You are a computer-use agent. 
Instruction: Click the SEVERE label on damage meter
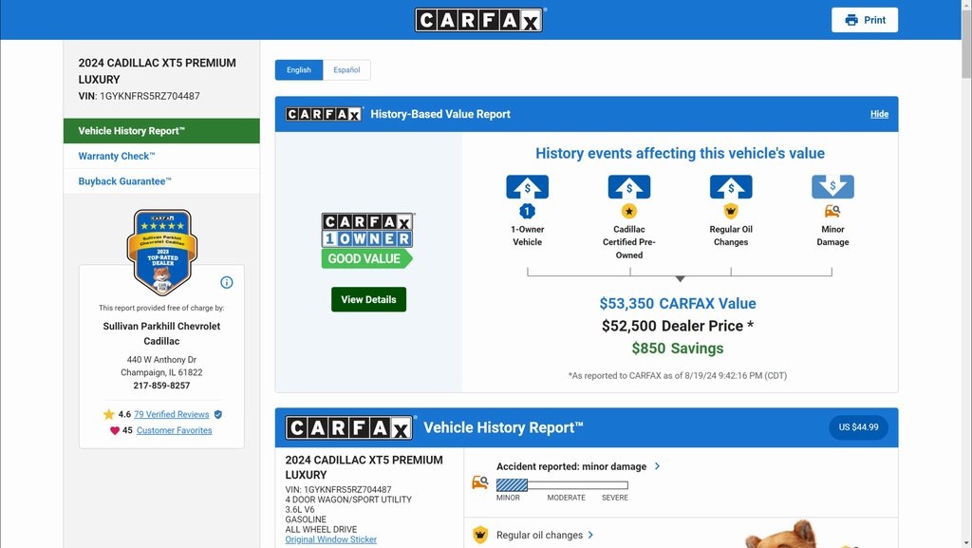(x=615, y=498)
